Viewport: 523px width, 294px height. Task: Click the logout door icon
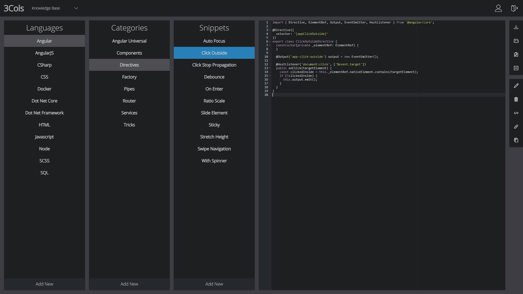click(514, 8)
